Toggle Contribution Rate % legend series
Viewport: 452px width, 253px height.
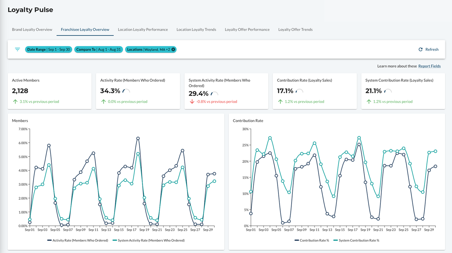312,240
